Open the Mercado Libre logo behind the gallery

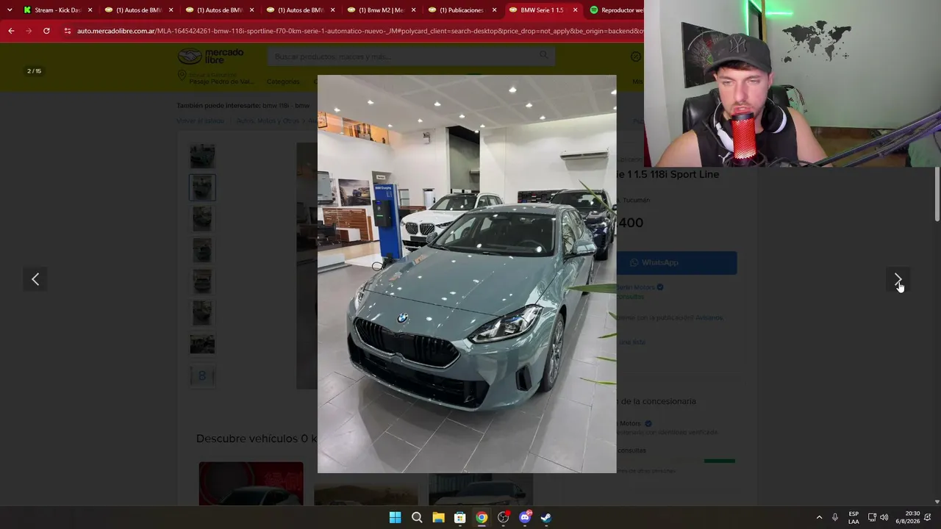point(210,56)
